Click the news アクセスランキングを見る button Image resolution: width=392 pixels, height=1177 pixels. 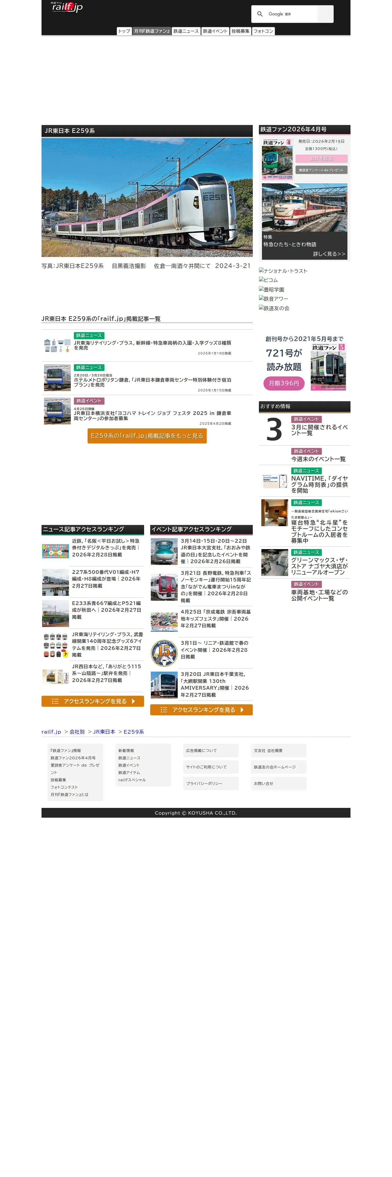pos(93,701)
